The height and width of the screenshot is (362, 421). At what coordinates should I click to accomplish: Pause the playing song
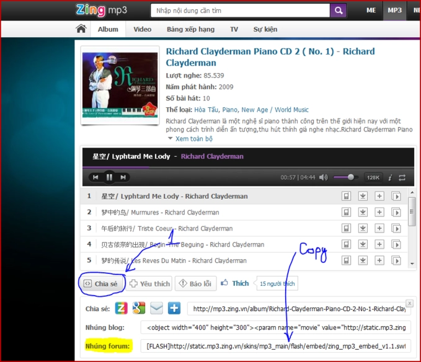click(x=109, y=177)
